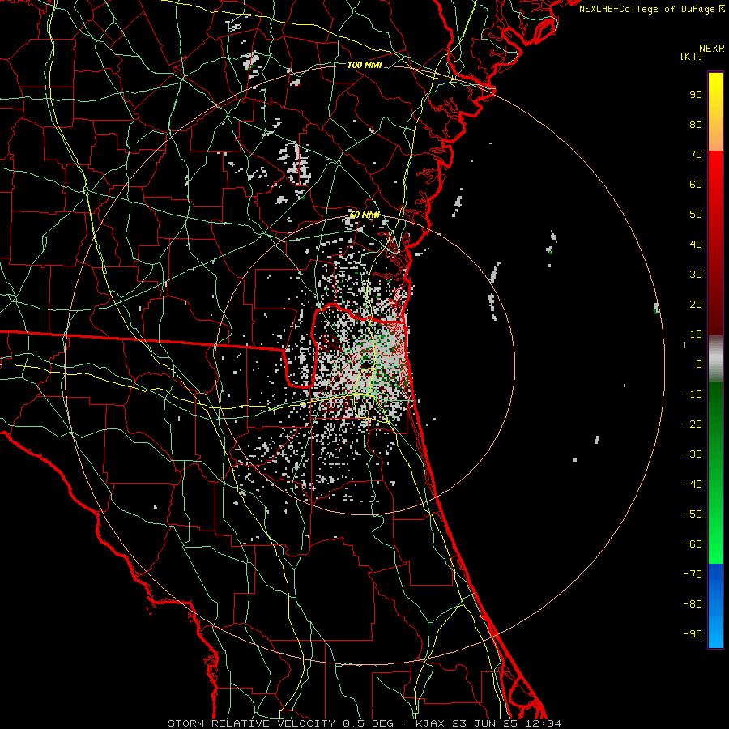Click the 20 value on velocity scale

click(x=696, y=305)
